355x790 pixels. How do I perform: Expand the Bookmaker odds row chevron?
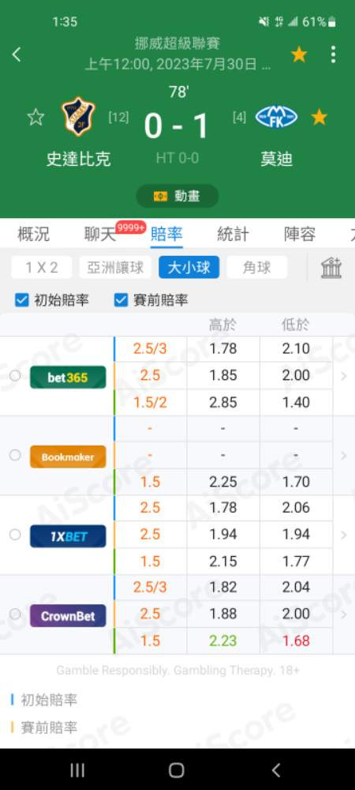(344, 456)
